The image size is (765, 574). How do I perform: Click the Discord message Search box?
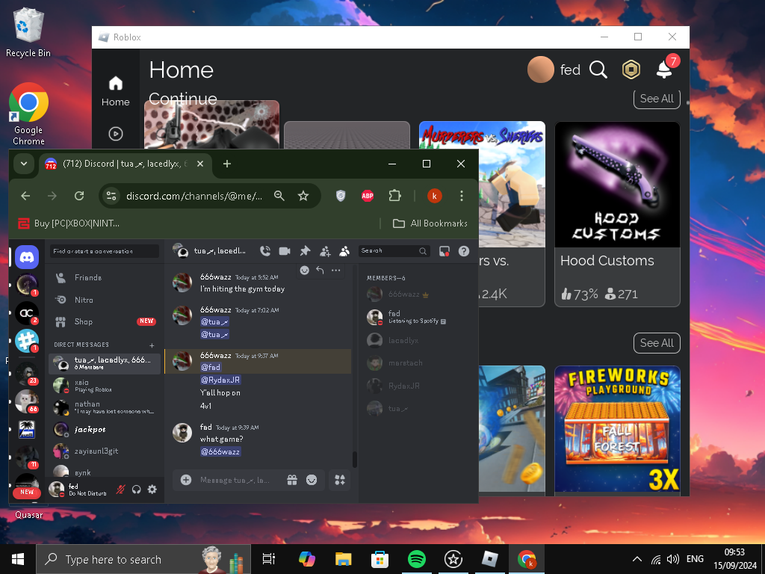394,251
